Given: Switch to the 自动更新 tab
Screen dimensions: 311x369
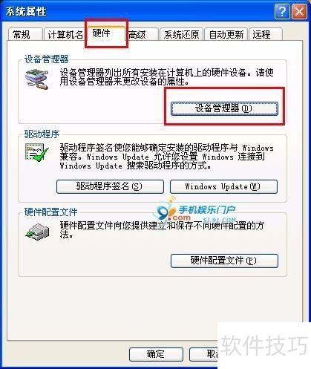Looking at the screenshot, I should (x=226, y=34).
